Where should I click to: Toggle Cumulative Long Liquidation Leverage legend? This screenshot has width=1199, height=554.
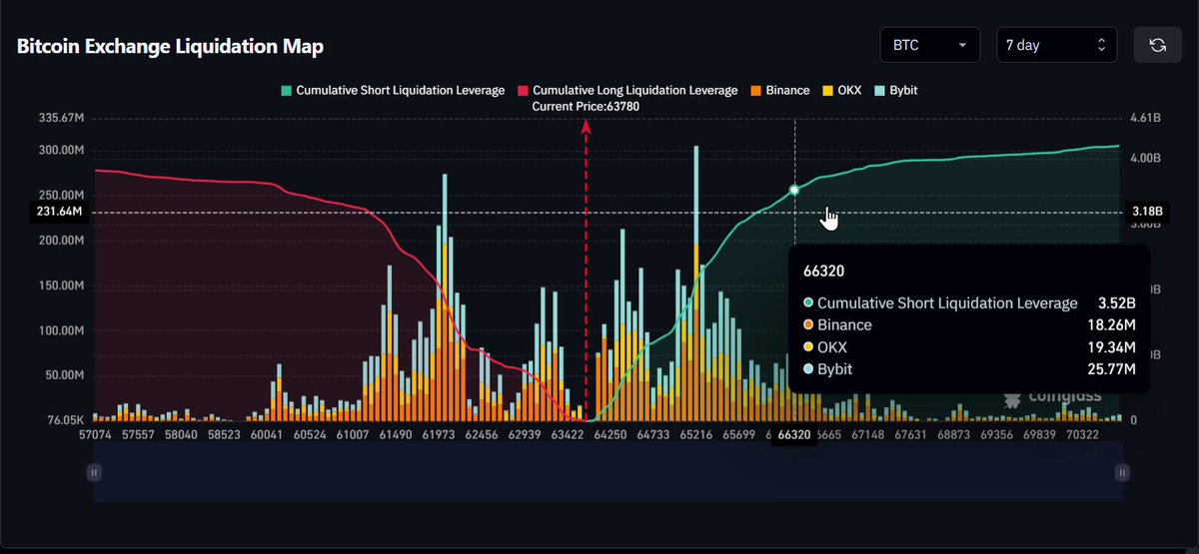(x=627, y=91)
